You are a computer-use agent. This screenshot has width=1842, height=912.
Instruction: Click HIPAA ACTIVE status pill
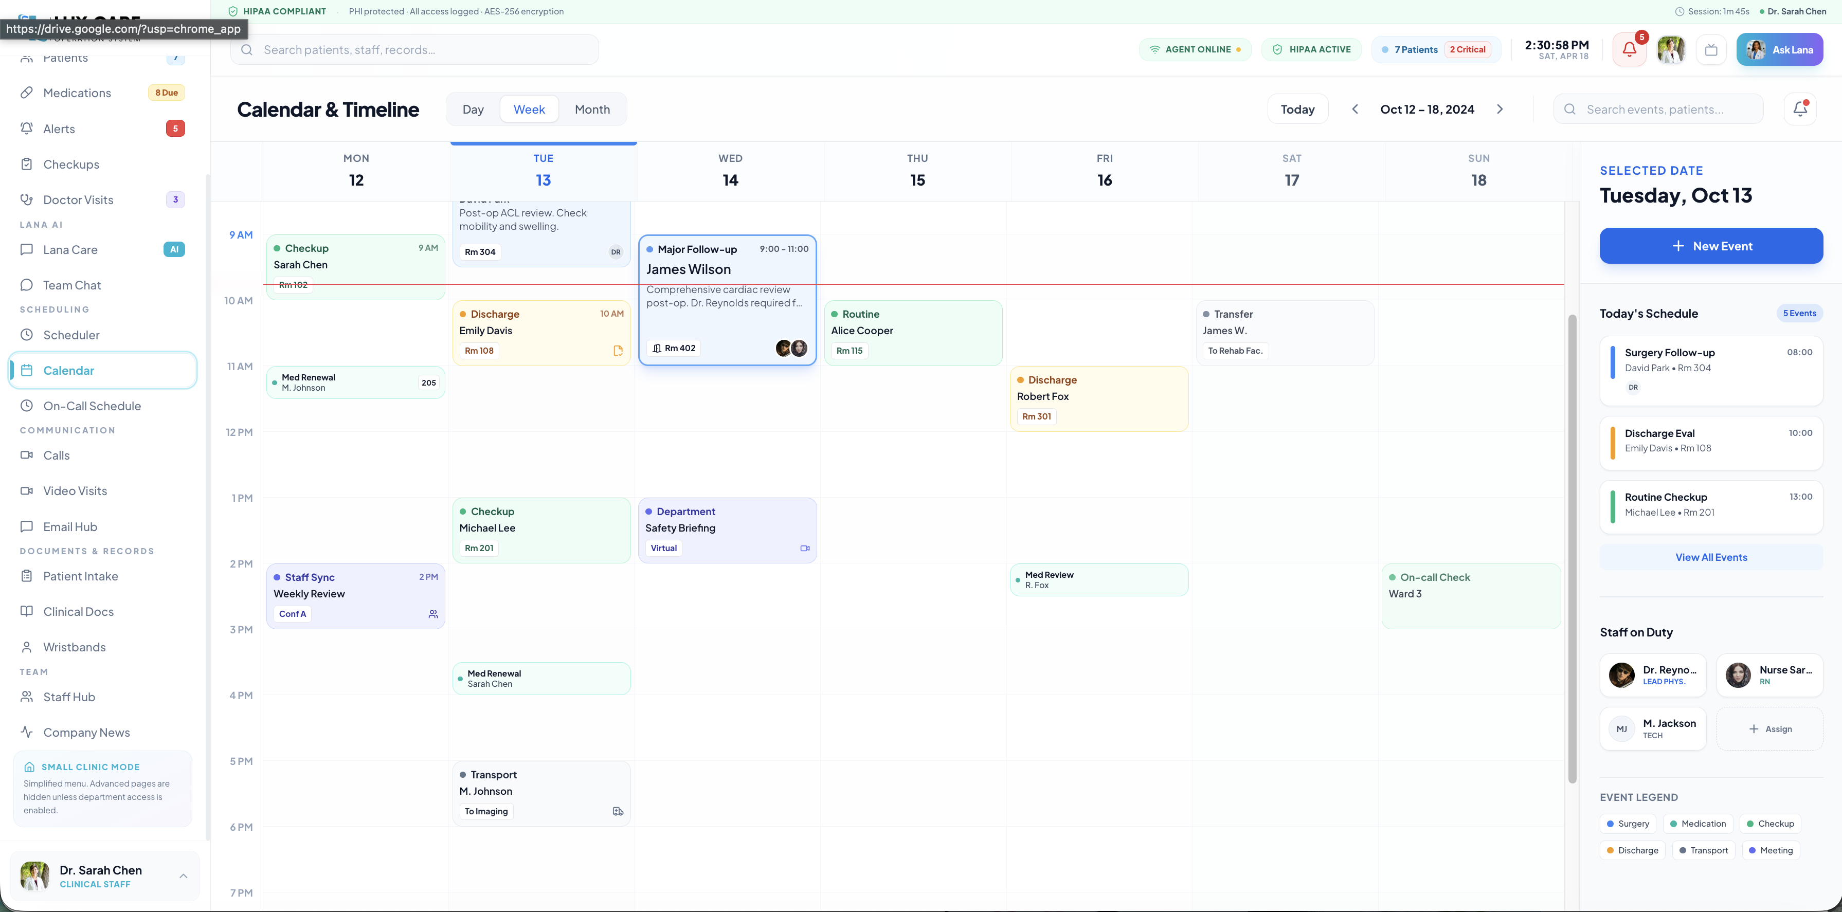coord(1311,49)
